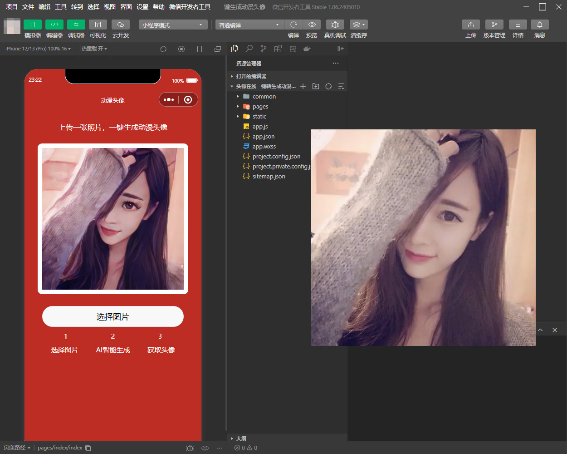Refresh the explorer file tree
The image size is (567, 454).
(x=328, y=86)
